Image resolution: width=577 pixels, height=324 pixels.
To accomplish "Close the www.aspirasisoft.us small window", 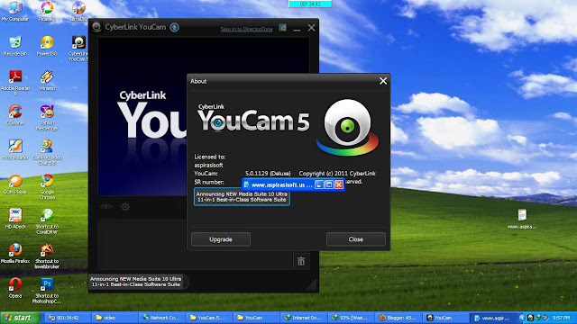I will point(339,184).
